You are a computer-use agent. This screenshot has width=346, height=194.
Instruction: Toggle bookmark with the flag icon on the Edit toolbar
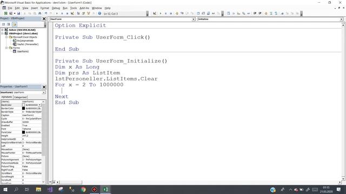pos(282,13)
